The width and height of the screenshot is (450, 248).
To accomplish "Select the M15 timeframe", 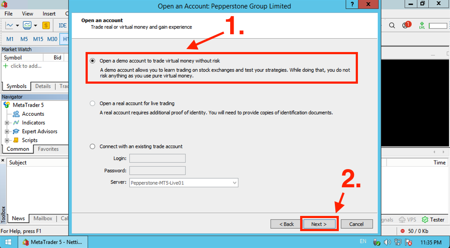I will pyautogui.click(x=38, y=39).
